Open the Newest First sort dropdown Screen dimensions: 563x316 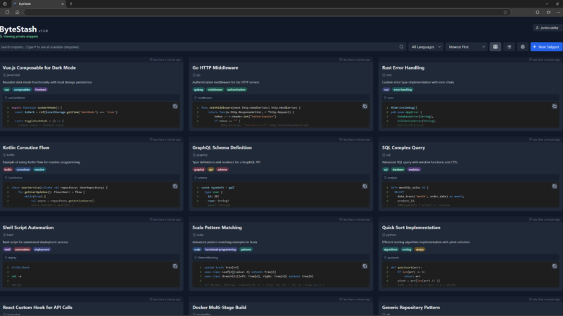click(467, 46)
